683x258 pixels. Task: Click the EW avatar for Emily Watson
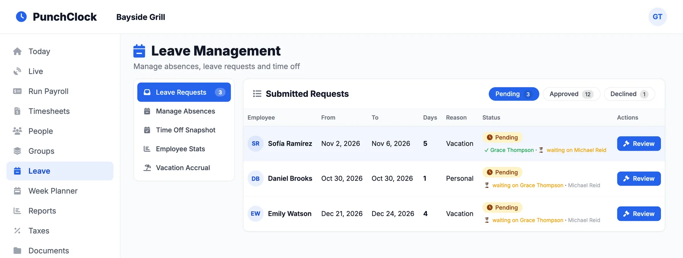(255, 214)
